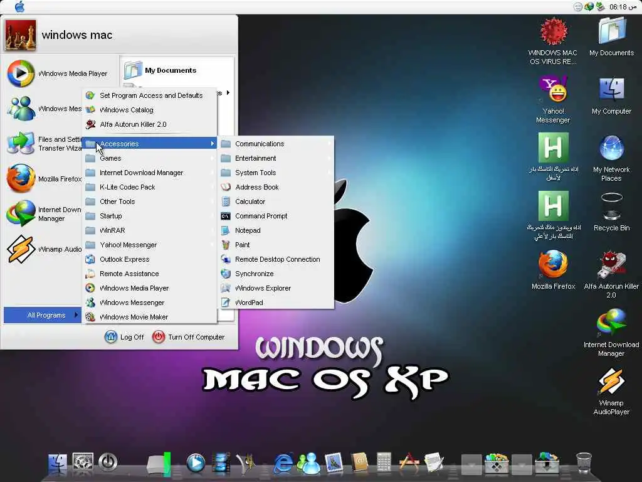642x482 pixels.
Task: Open the film strip movie icon in dock
Action: pos(221,463)
